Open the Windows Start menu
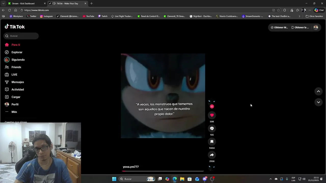This screenshot has height=183, width=326. [114, 179]
